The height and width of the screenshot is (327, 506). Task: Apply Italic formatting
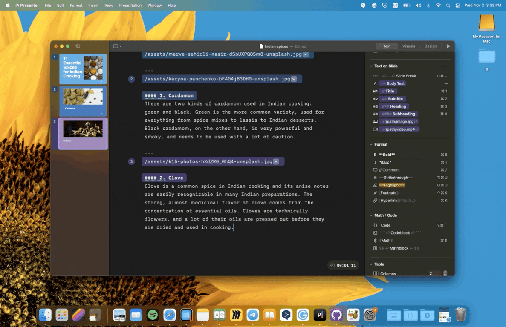(x=410, y=162)
